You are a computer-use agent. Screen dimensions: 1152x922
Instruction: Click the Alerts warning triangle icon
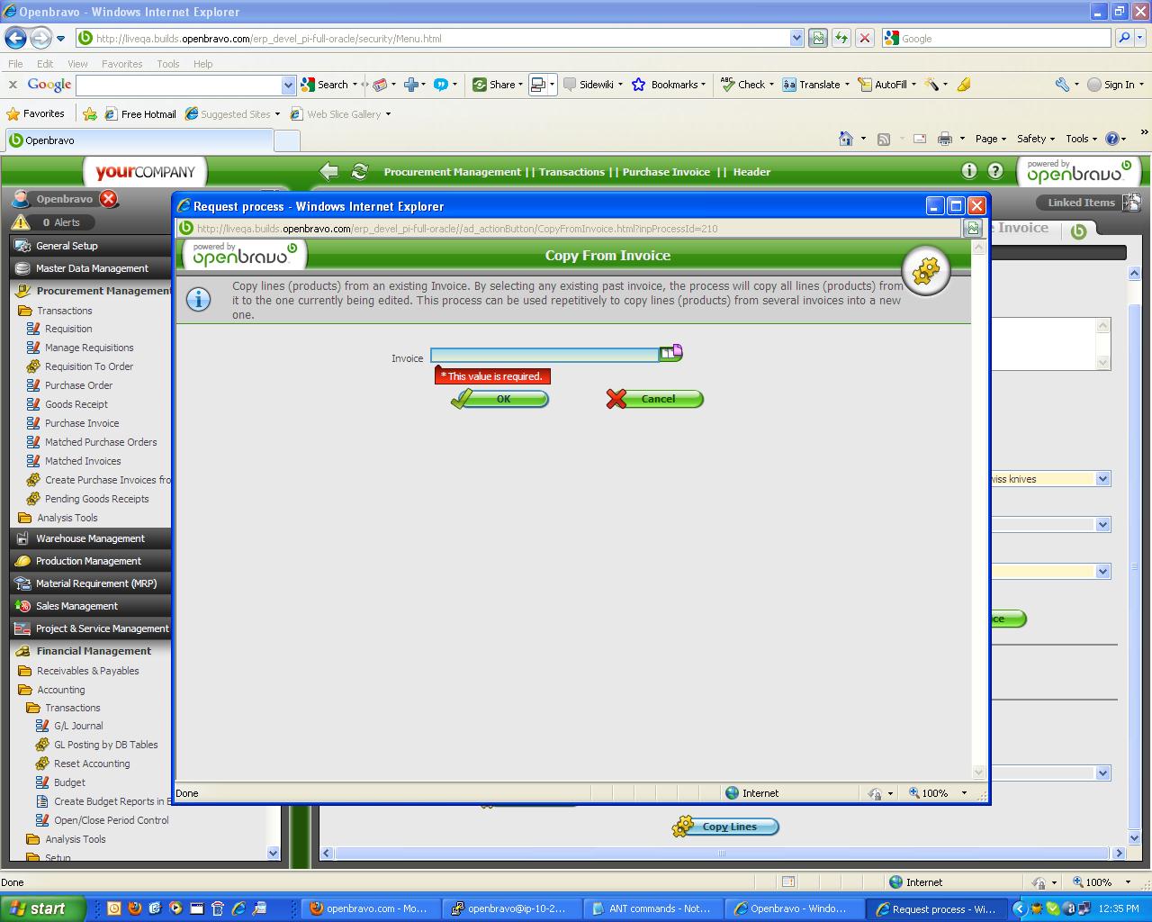tap(21, 222)
